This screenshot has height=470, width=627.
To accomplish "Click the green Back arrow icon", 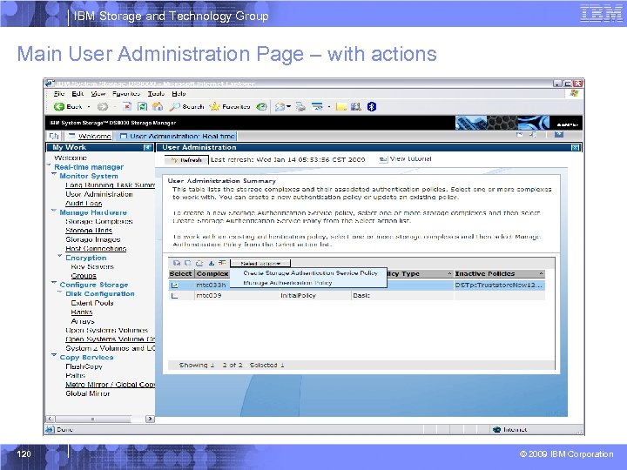I will (59, 106).
